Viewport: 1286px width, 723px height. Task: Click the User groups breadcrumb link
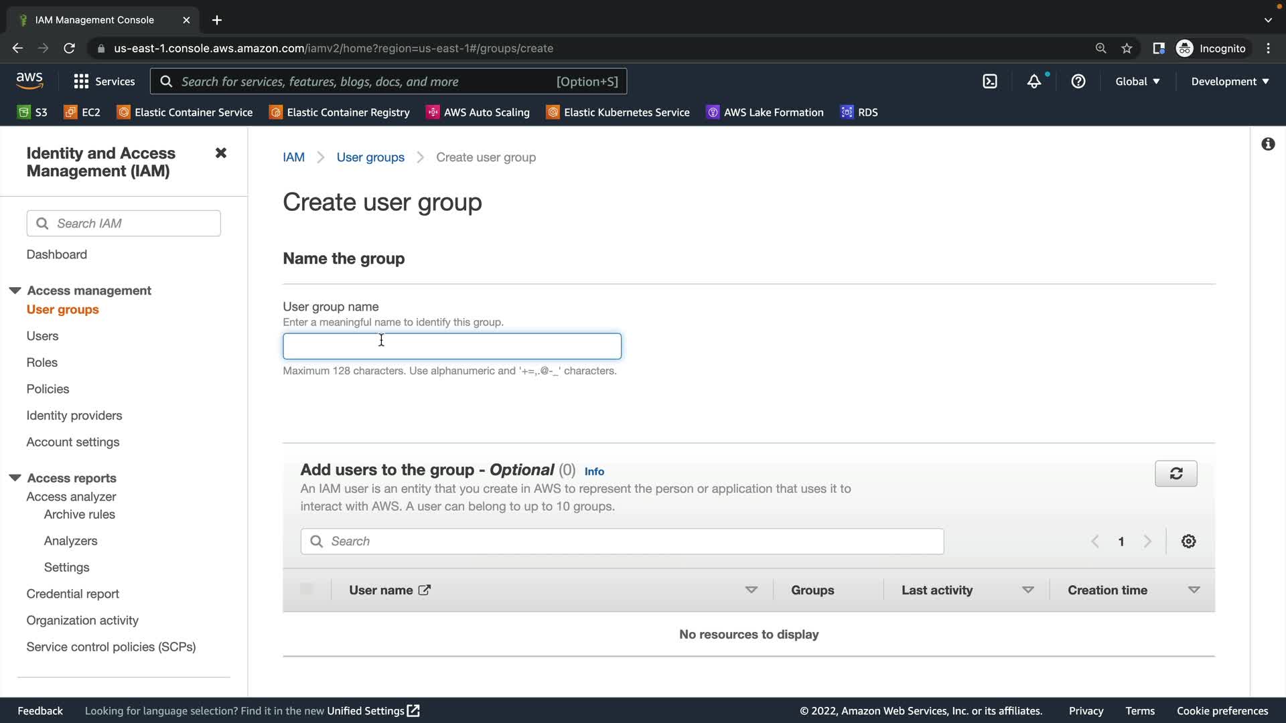370,157
